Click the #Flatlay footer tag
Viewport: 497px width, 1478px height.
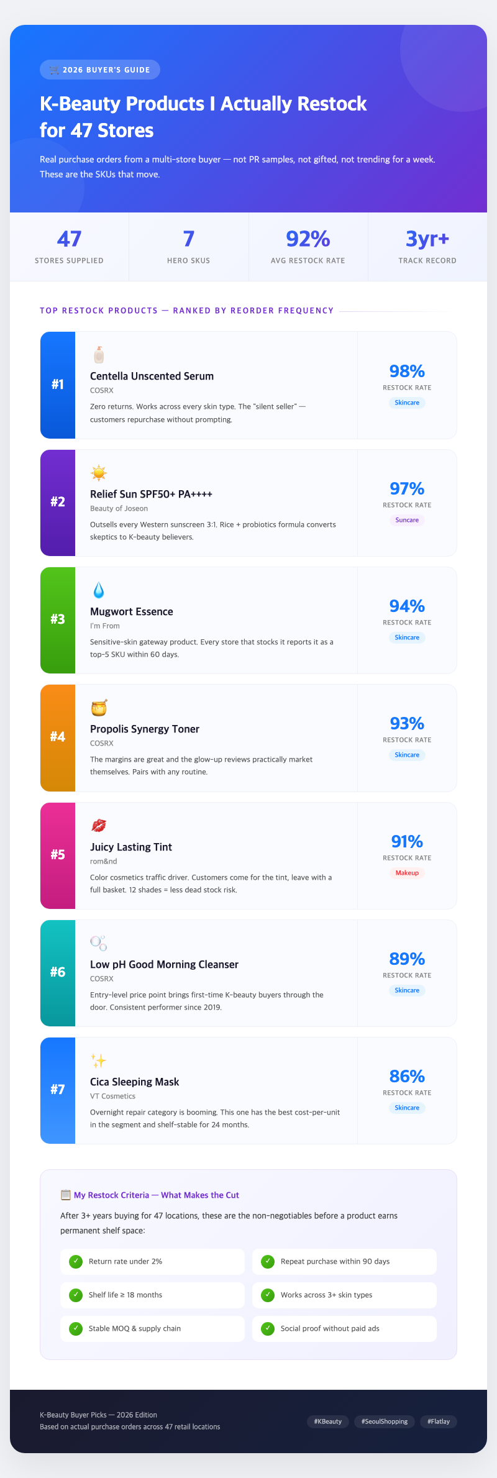point(439,1421)
